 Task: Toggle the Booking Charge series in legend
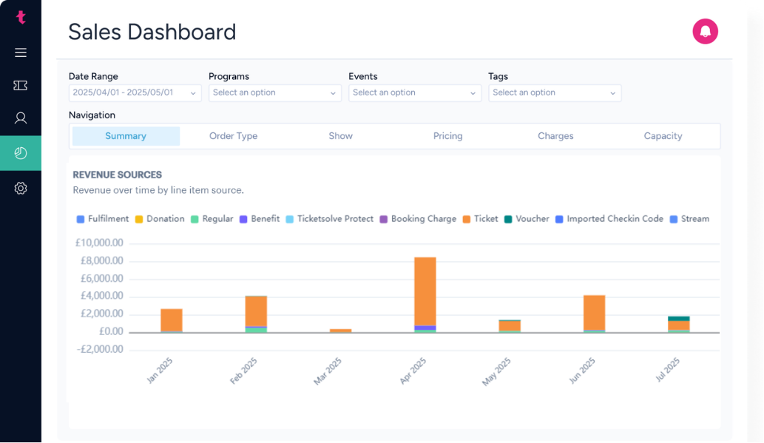coord(418,220)
